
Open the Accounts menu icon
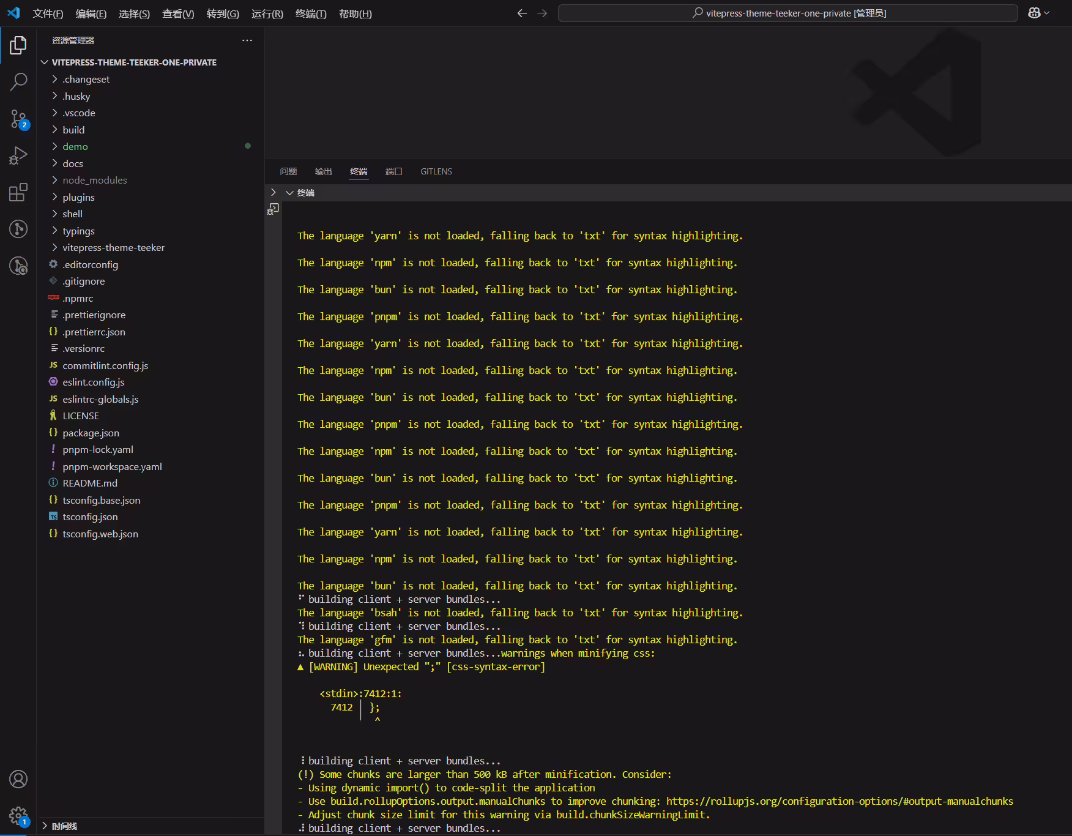(18, 779)
